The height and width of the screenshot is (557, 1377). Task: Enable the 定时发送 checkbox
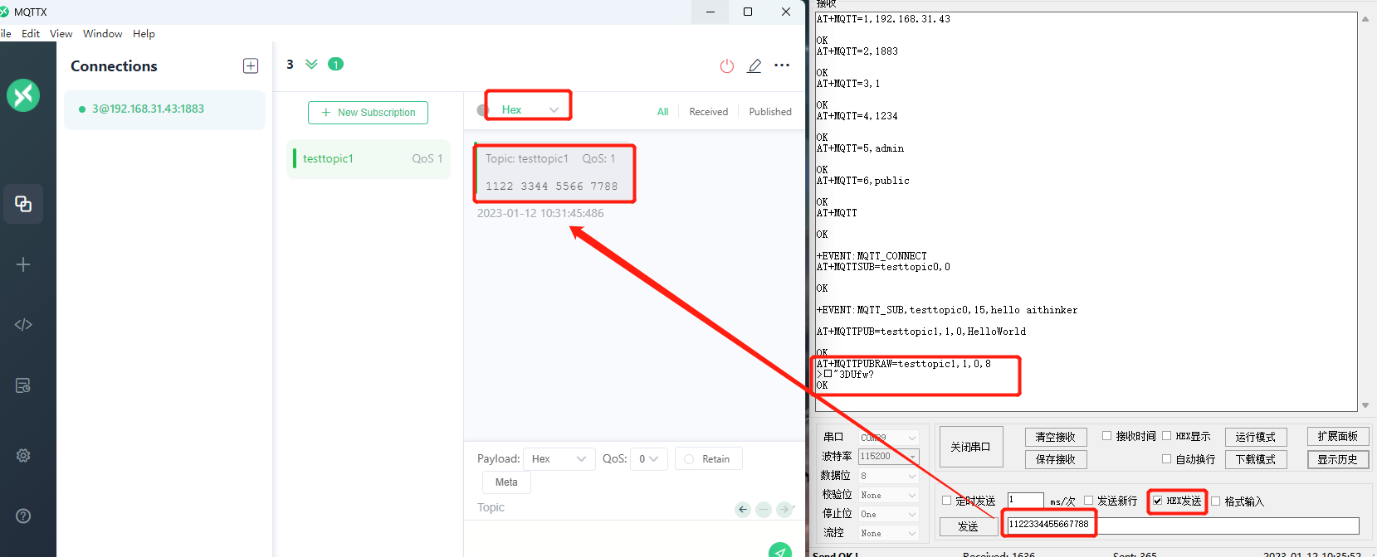coord(946,501)
